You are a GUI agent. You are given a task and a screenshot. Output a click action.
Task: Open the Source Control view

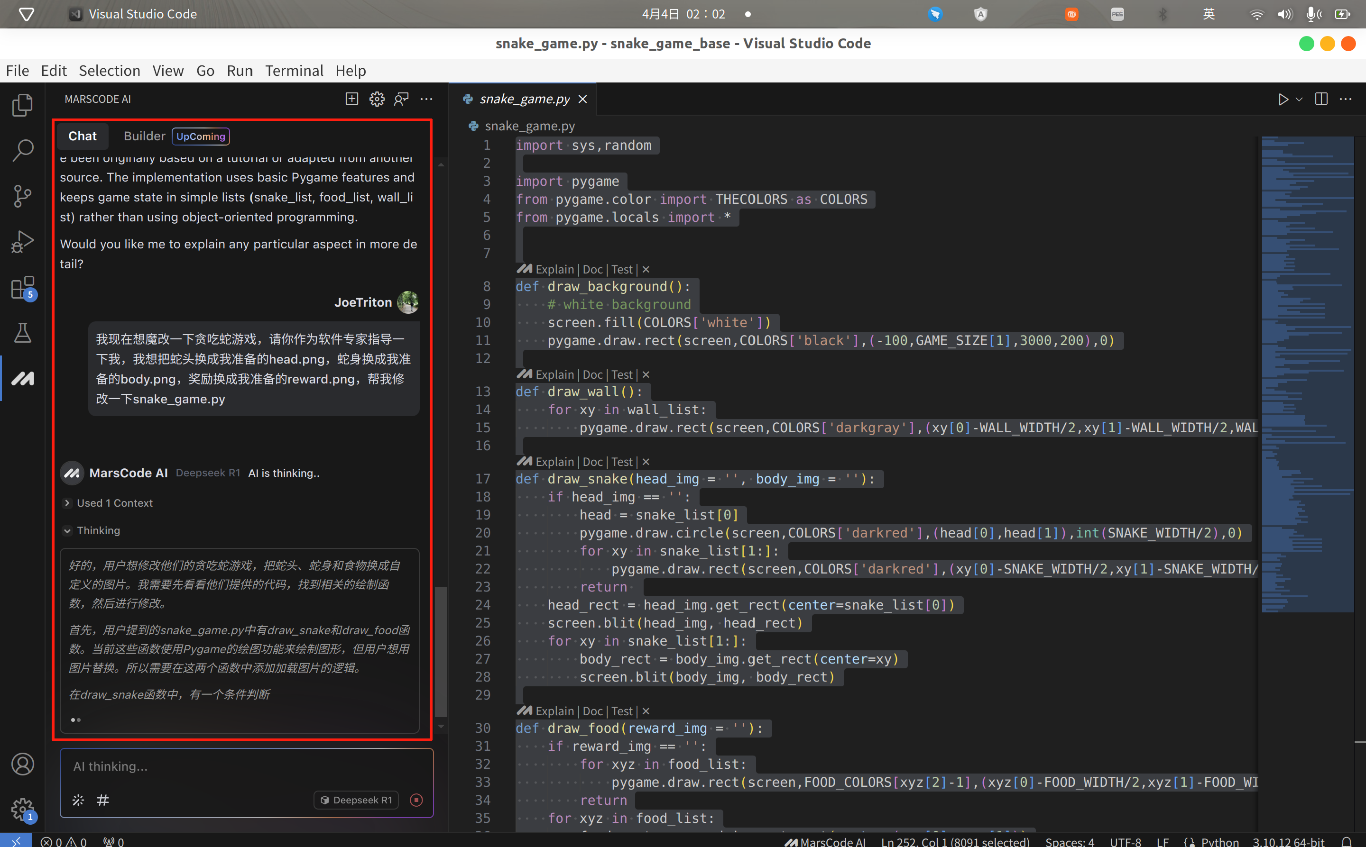coord(22,196)
